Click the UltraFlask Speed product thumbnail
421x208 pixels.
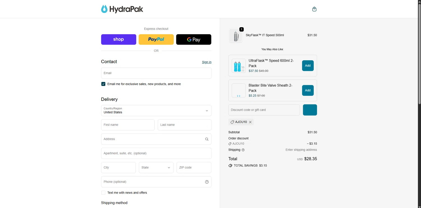(x=239, y=66)
